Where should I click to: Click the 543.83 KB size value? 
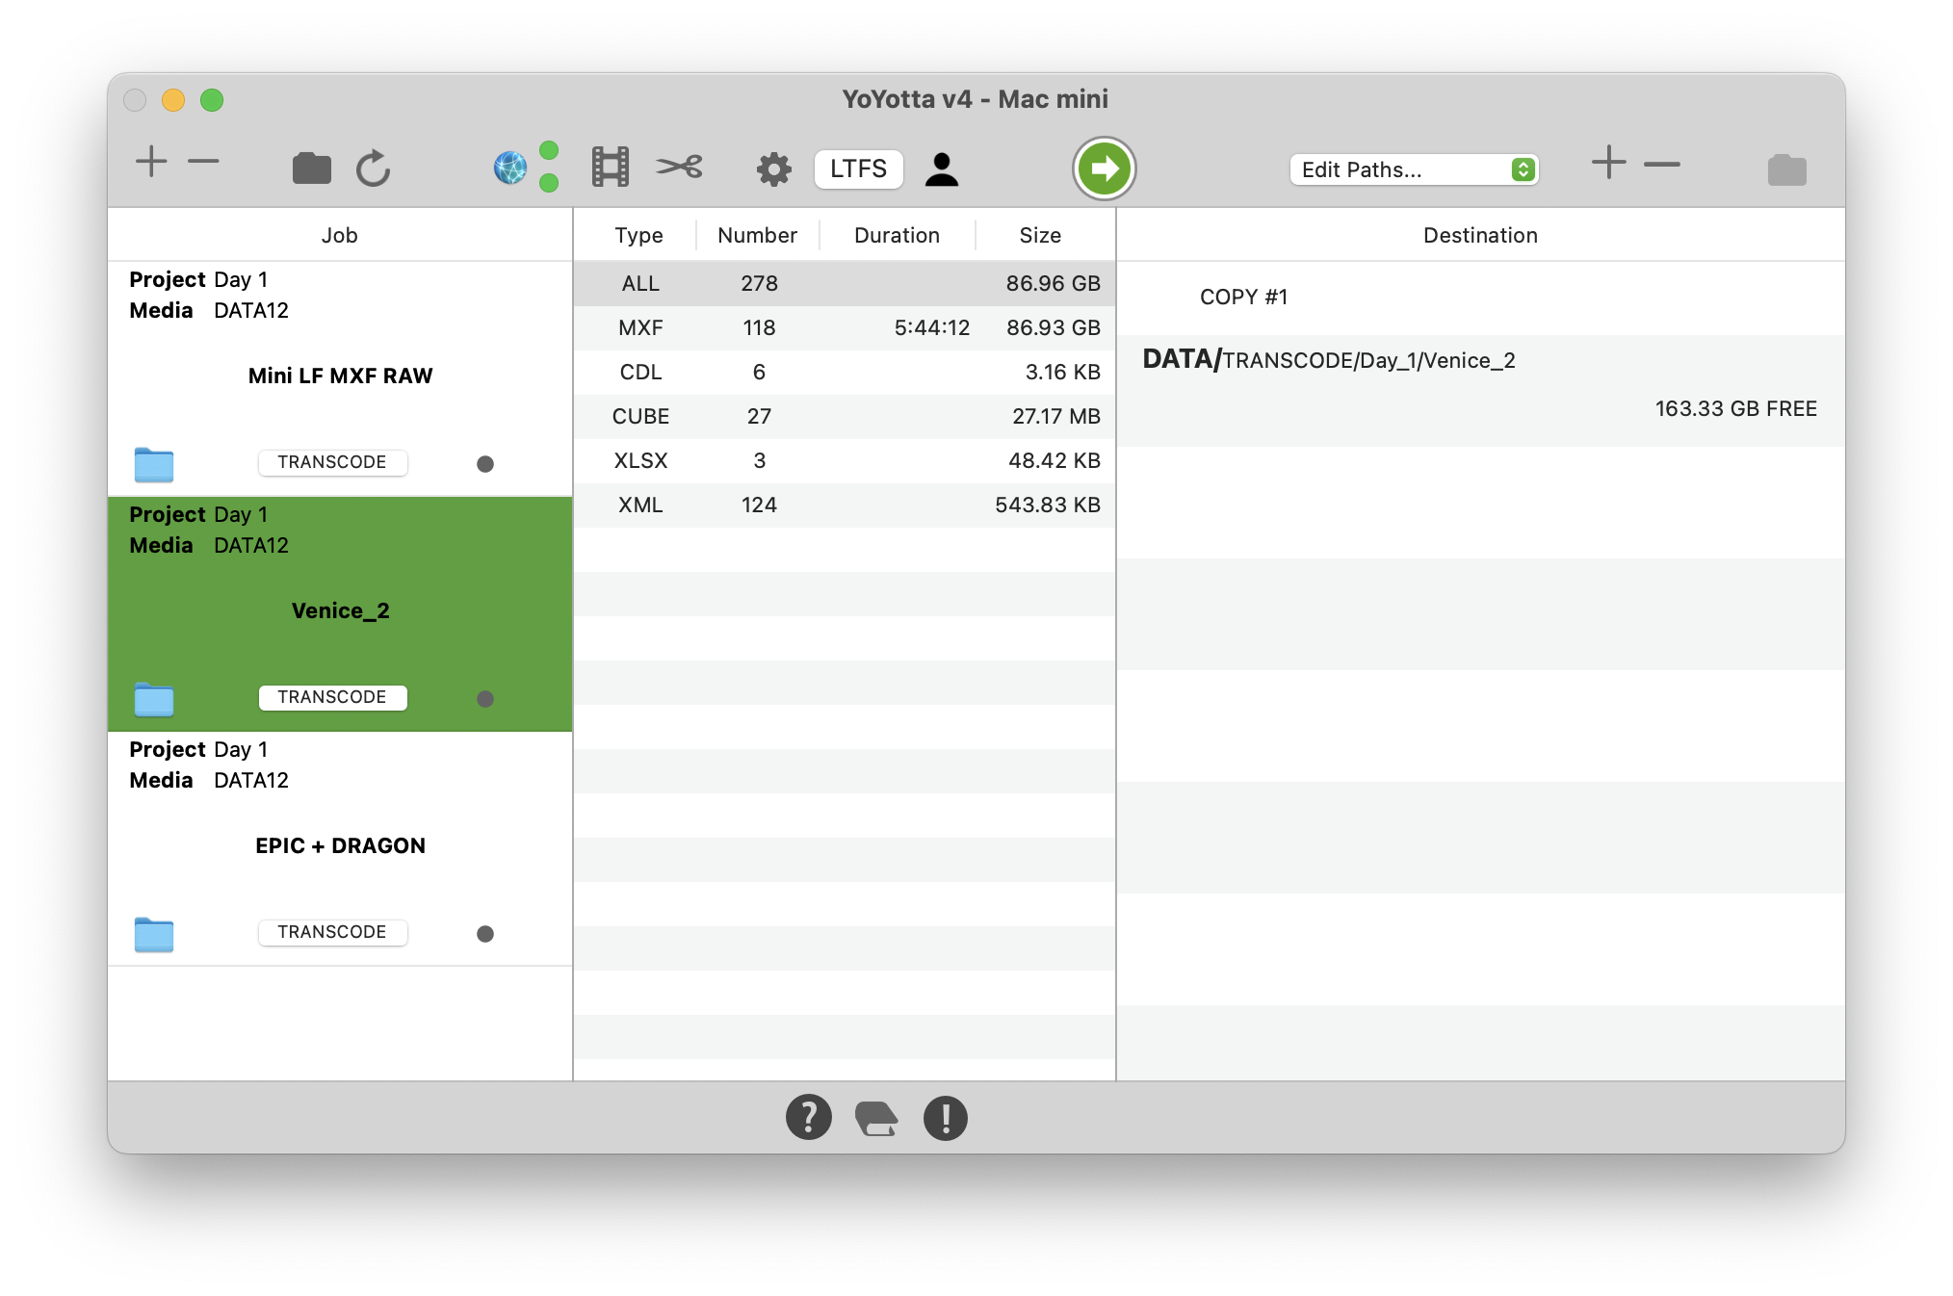point(1047,505)
